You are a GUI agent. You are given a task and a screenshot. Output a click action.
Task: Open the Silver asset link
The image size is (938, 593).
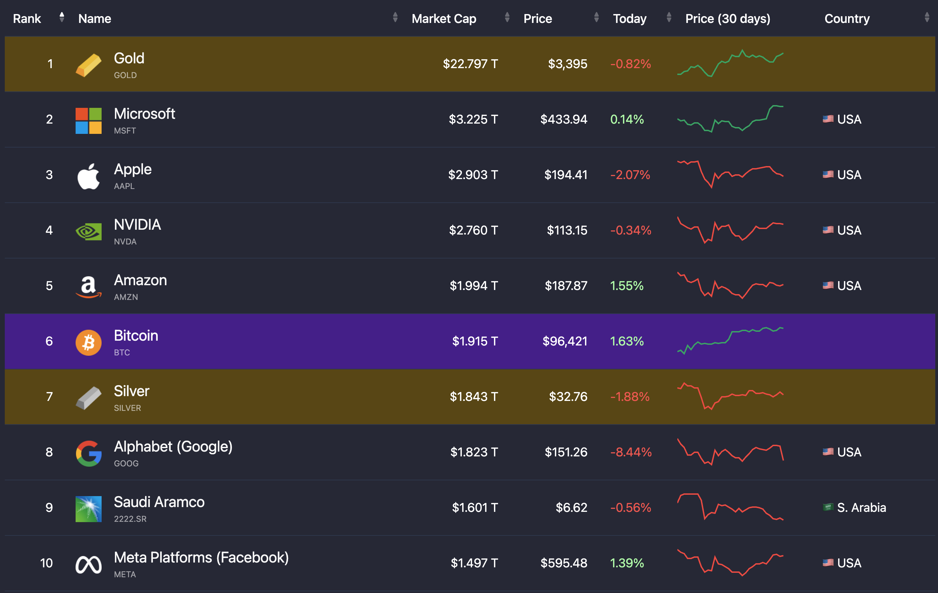tap(131, 391)
